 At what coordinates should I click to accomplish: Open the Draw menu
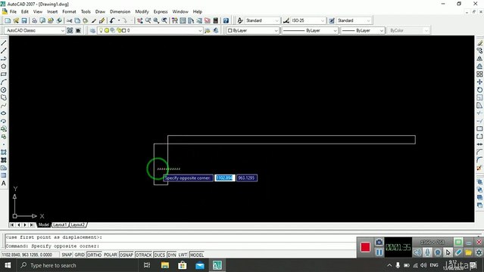pyautogui.click(x=100, y=11)
